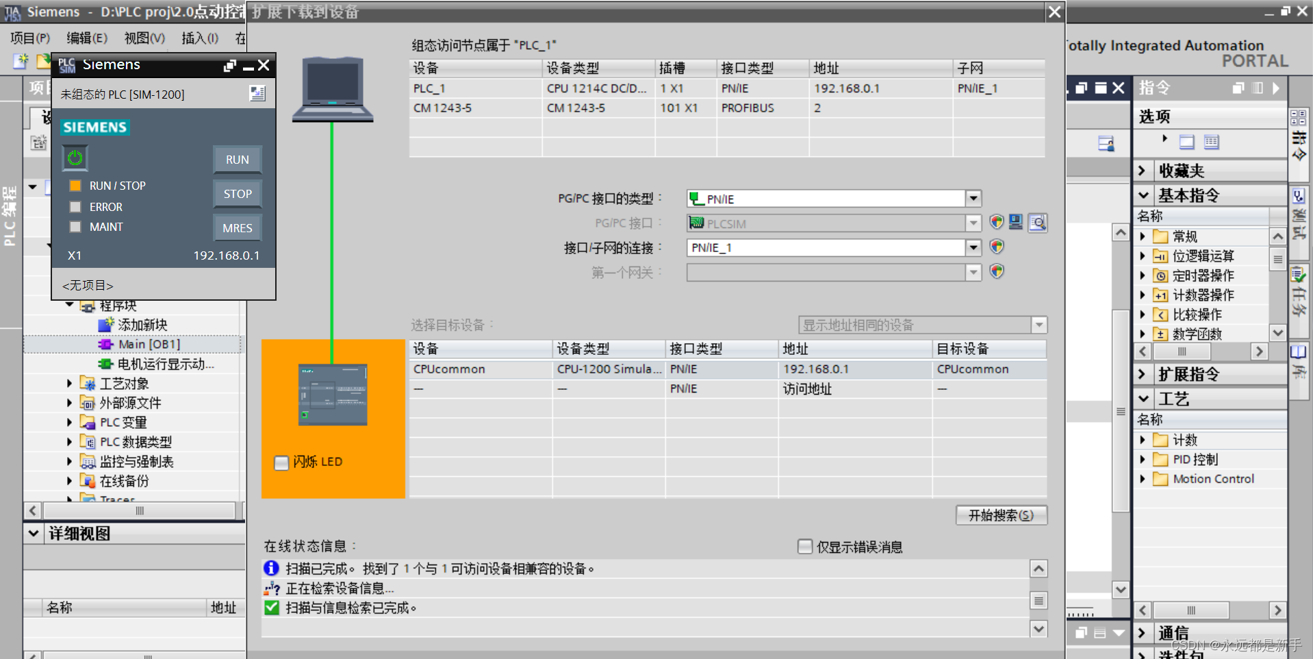Click the PLCSIM power button icon
The width and height of the screenshot is (1313, 659).
(x=75, y=158)
